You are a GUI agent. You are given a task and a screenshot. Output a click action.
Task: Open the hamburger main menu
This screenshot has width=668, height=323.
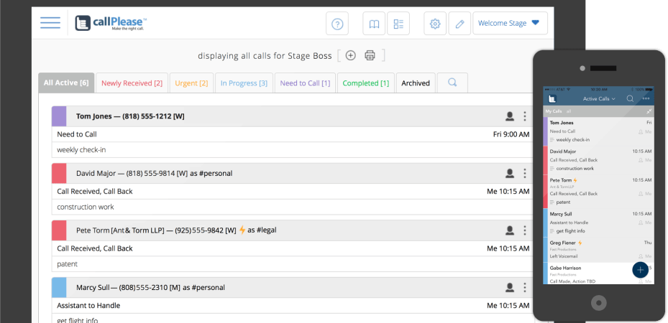click(50, 23)
